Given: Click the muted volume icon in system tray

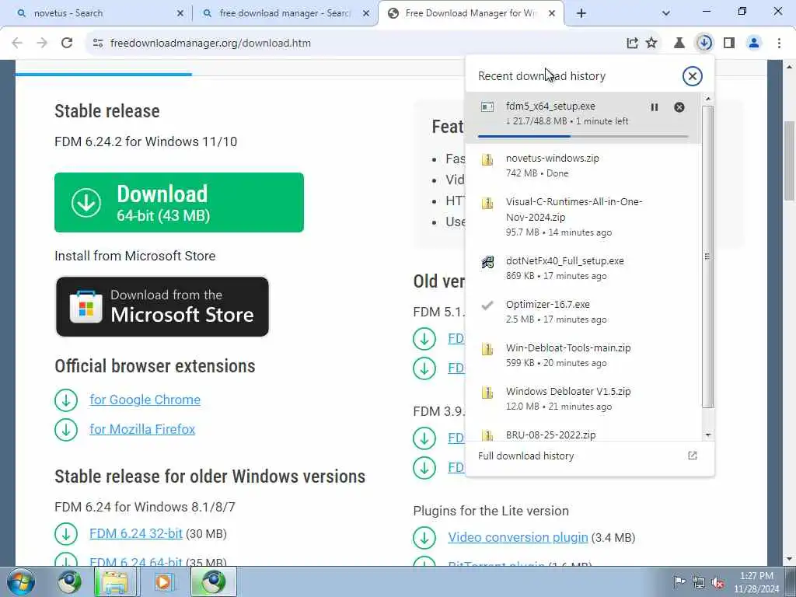Looking at the screenshot, I should (x=717, y=582).
